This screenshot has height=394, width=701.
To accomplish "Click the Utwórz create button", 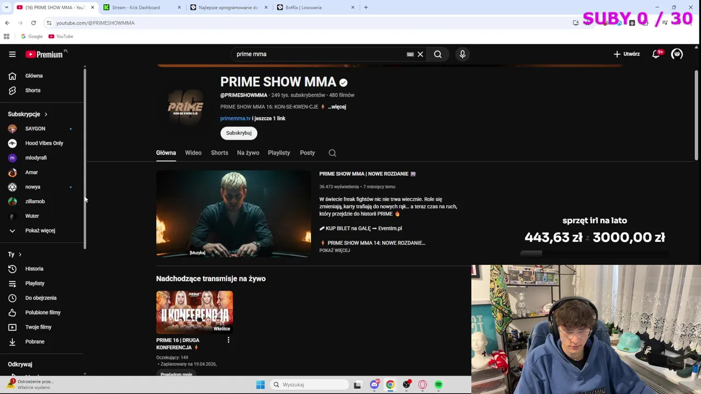I will click(x=627, y=54).
